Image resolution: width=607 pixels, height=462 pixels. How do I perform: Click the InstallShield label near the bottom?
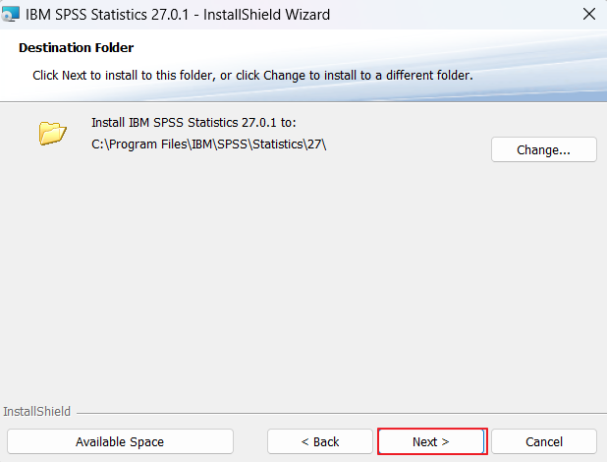(37, 411)
